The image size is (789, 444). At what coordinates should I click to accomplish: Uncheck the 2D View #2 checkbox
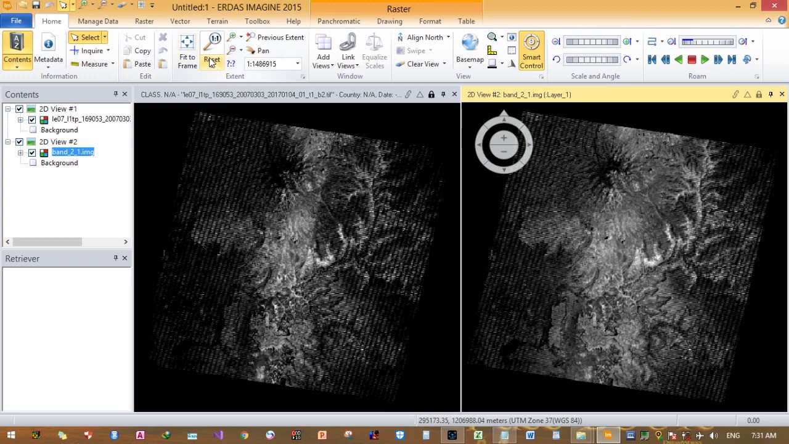pyautogui.click(x=19, y=142)
